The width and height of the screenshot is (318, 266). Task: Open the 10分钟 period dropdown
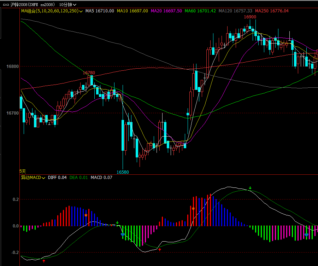click(68, 5)
